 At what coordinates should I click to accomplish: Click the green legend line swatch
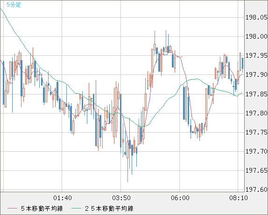tap(76, 208)
